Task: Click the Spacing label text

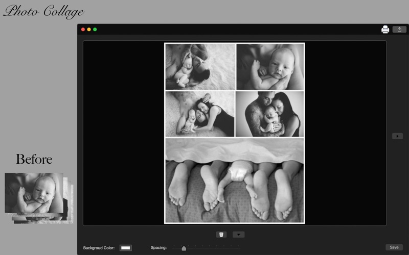Action: pyautogui.click(x=158, y=247)
